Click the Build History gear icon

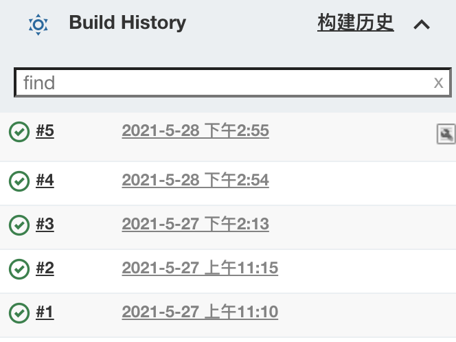(x=38, y=25)
